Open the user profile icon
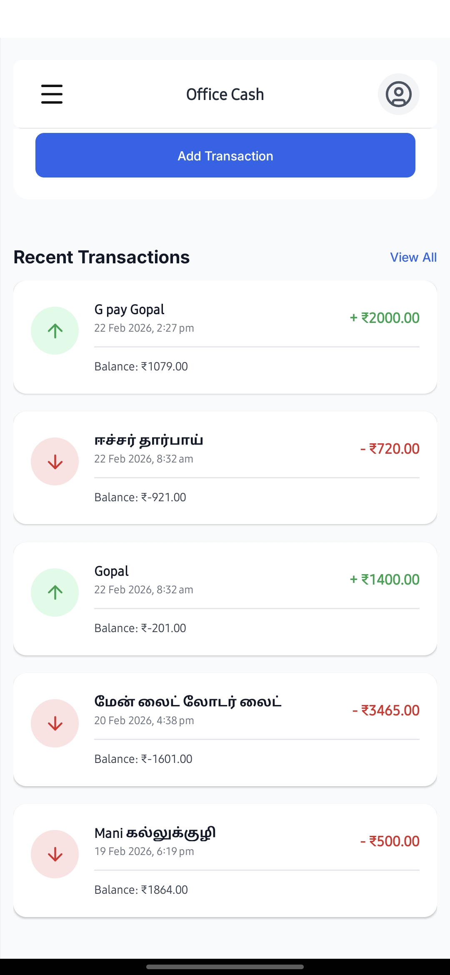 [398, 94]
